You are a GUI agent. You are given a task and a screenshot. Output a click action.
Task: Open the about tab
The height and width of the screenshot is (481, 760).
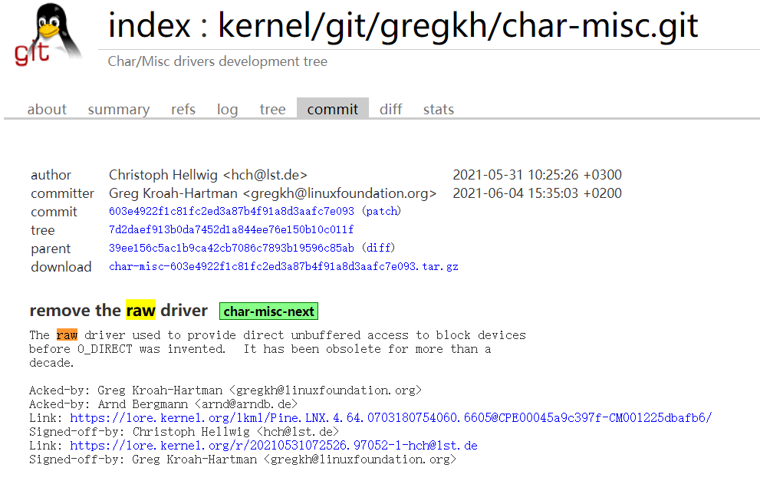pos(47,109)
